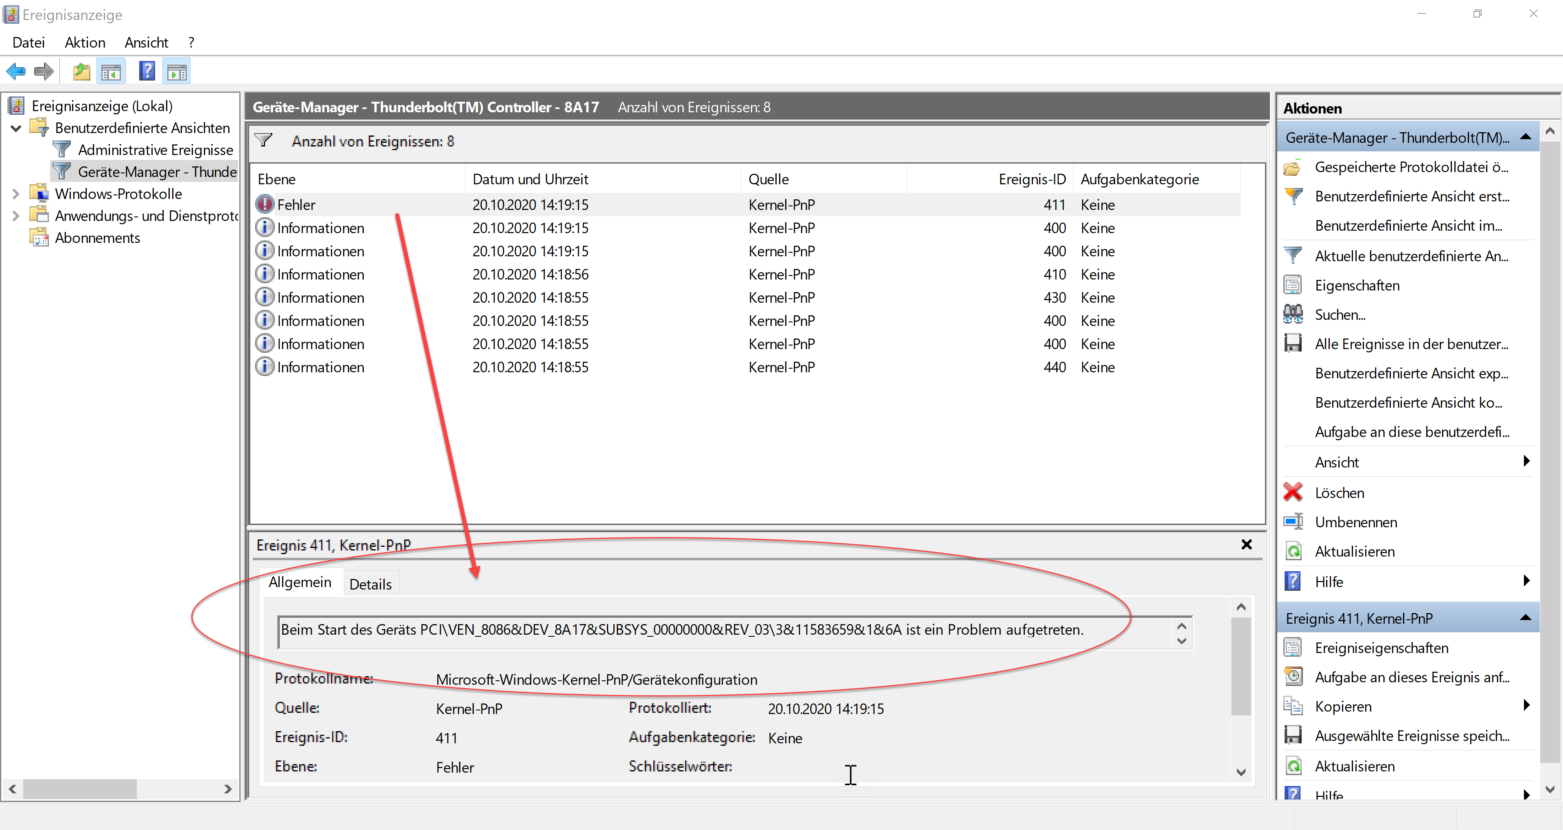Expand the Windows-Protokolle tree node
This screenshot has width=1563, height=830.
click(x=16, y=194)
